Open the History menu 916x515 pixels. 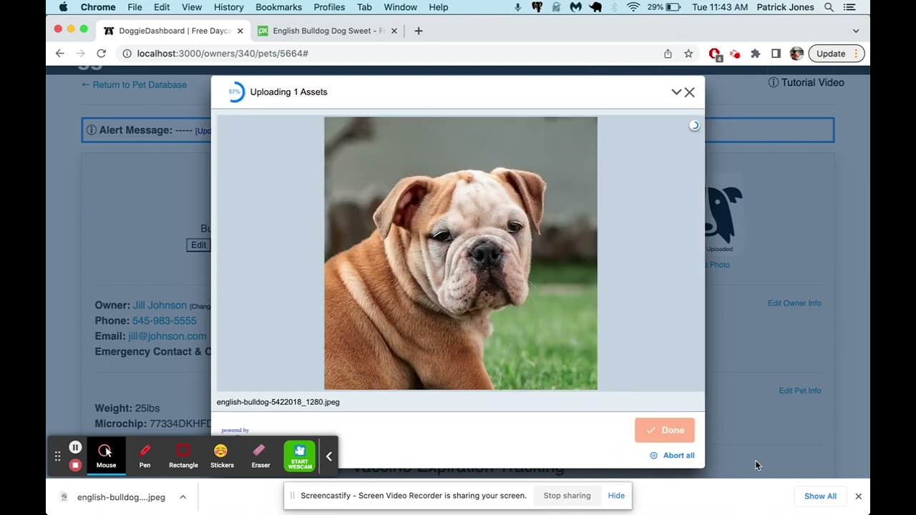pyautogui.click(x=228, y=7)
